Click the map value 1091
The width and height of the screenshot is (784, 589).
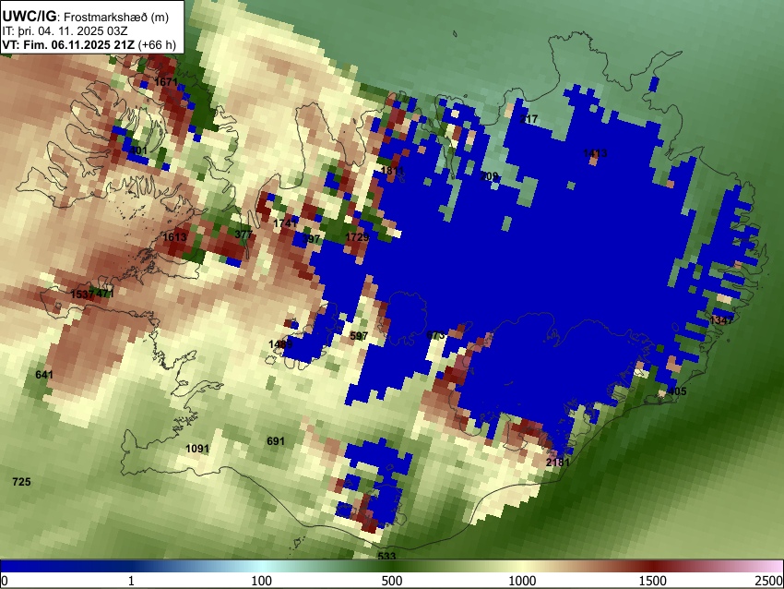click(197, 449)
